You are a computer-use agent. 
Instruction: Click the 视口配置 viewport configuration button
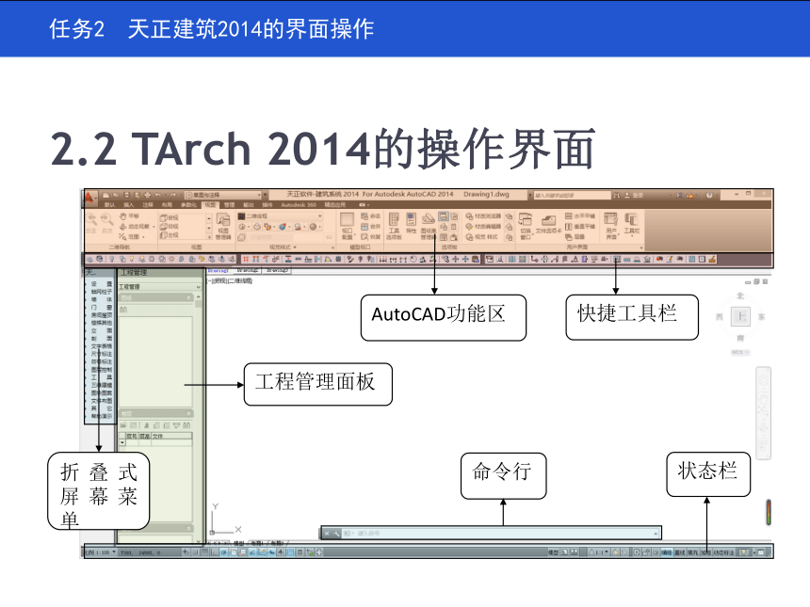click(348, 226)
